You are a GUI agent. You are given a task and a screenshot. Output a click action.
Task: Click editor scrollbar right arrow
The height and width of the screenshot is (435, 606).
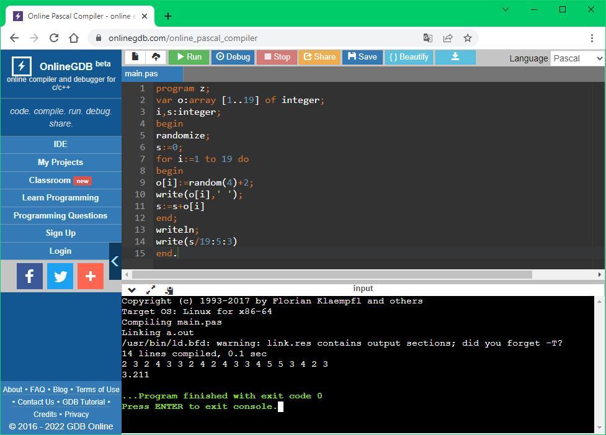click(599, 274)
